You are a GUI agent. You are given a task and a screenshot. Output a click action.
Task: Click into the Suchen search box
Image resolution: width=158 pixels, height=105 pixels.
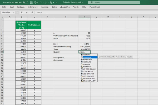tap(114, 2)
